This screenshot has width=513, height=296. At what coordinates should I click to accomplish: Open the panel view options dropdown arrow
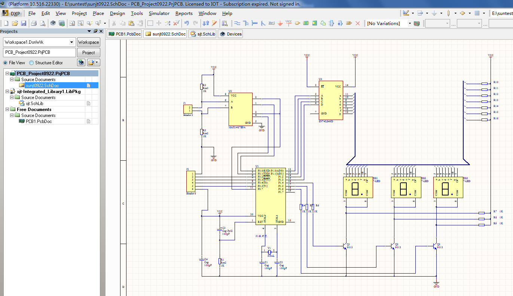97,62
